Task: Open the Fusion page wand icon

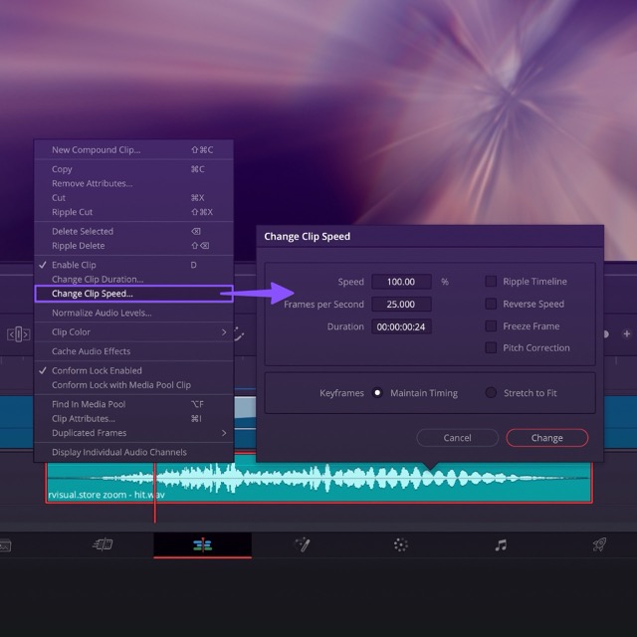Action: [302, 544]
